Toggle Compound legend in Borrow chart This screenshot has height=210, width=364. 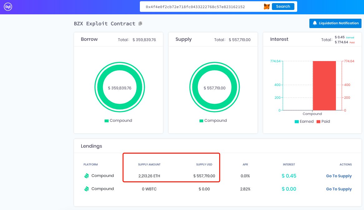[x=118, y=121]
